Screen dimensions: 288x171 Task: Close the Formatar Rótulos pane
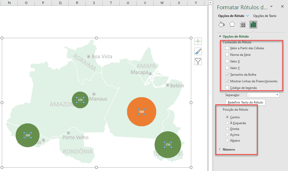(282, 6)
